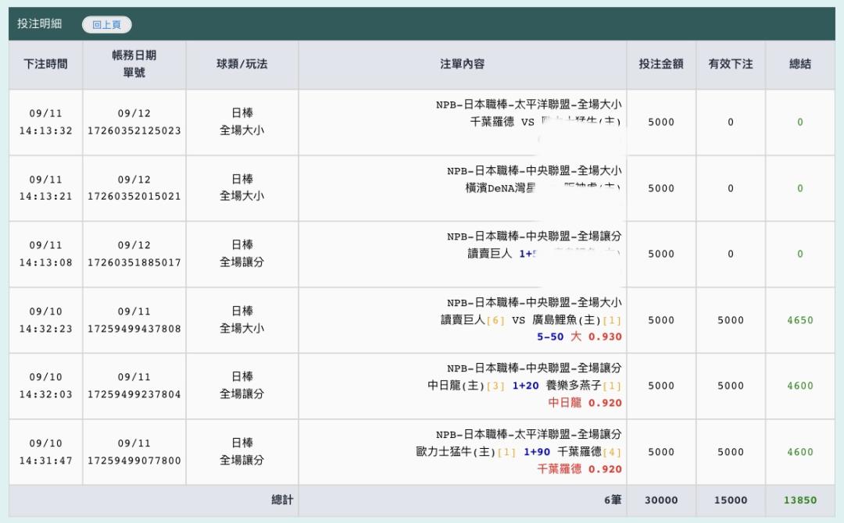Click the bet time 14:32:03
The image size is (844, 523).
click(x=46, y=394)
